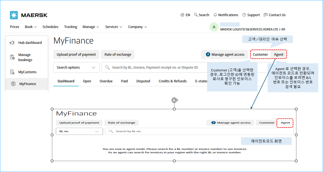Switch to Credits & Refunds tab
The width and height of the screenshot is (323, 172).
click(173, 81)
